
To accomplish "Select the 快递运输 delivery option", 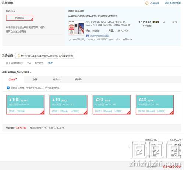I will 20,18.
